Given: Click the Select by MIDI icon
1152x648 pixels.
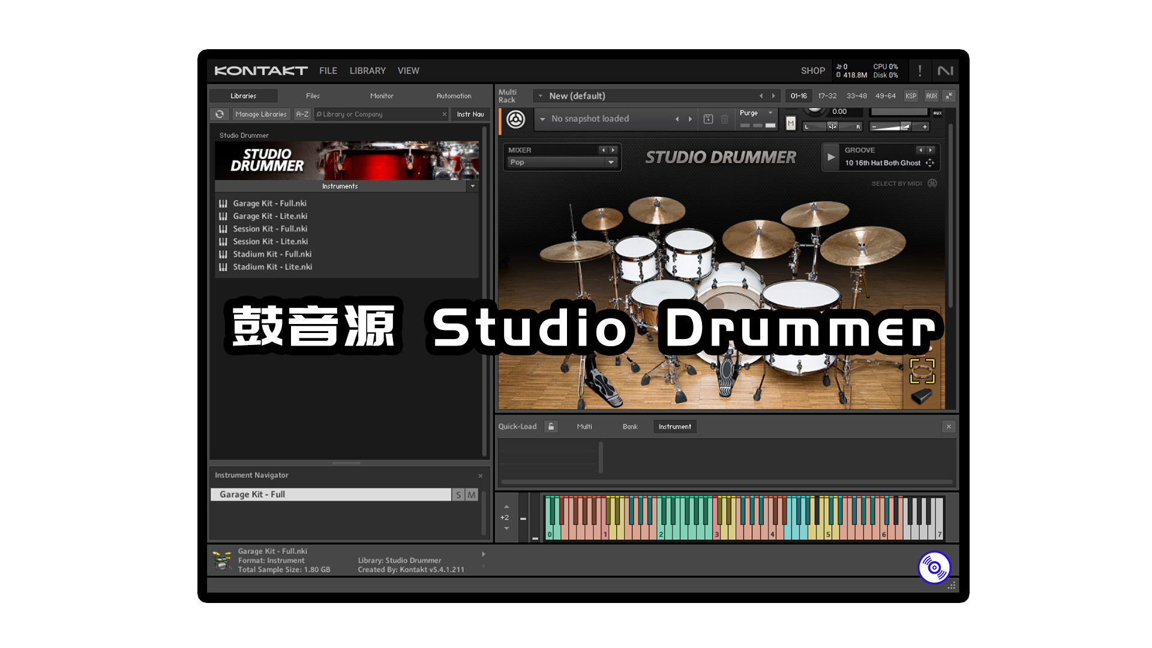Looking at the screenshot, I should click(x=932, y=184).
